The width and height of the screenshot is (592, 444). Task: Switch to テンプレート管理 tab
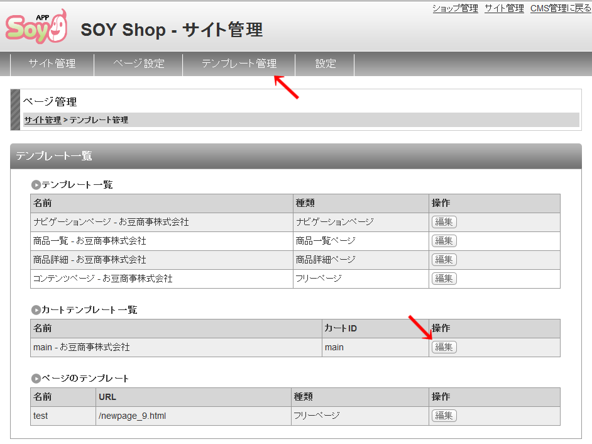(x=239, y=64)
